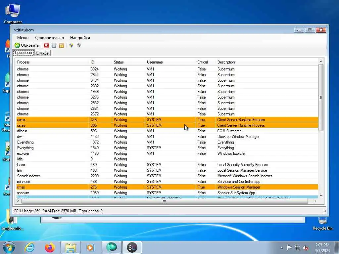This screenshot has height=254, width=339.
Task: Select the chrome process with ID 2672
Action: (167, 114)
